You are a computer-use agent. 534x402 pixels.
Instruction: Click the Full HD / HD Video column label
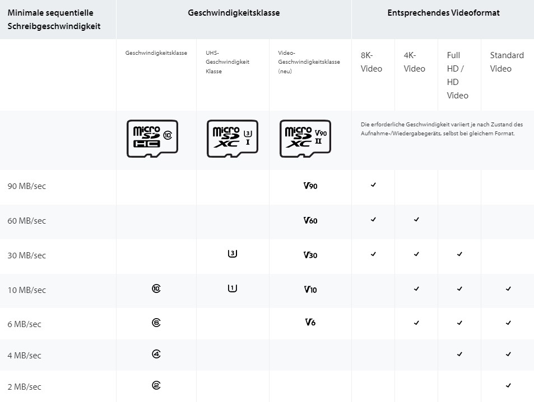[x=457, y=75]
